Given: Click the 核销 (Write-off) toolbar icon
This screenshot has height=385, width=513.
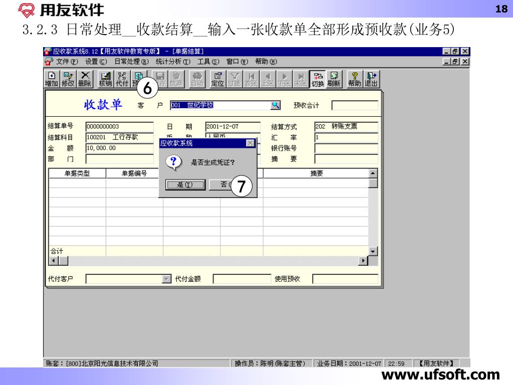Looking at the screenshot, I should pos(106,79).
